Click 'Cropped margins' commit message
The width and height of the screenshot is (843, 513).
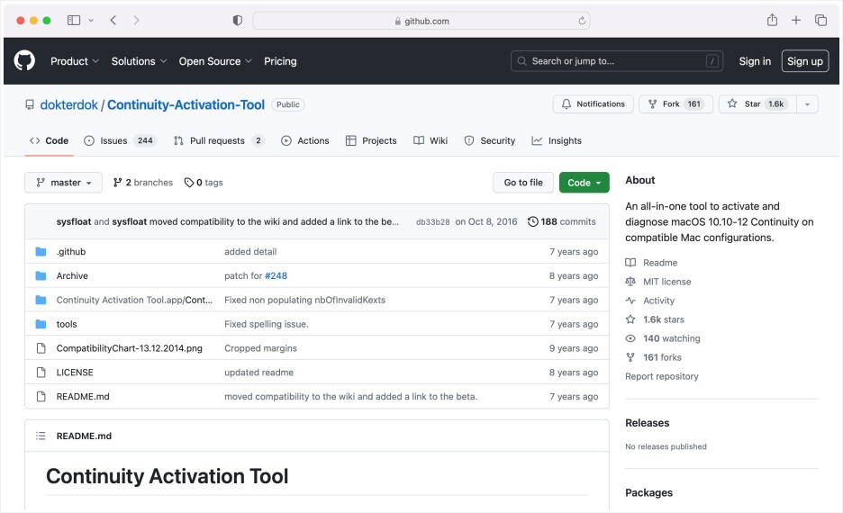tap(261, 348)
